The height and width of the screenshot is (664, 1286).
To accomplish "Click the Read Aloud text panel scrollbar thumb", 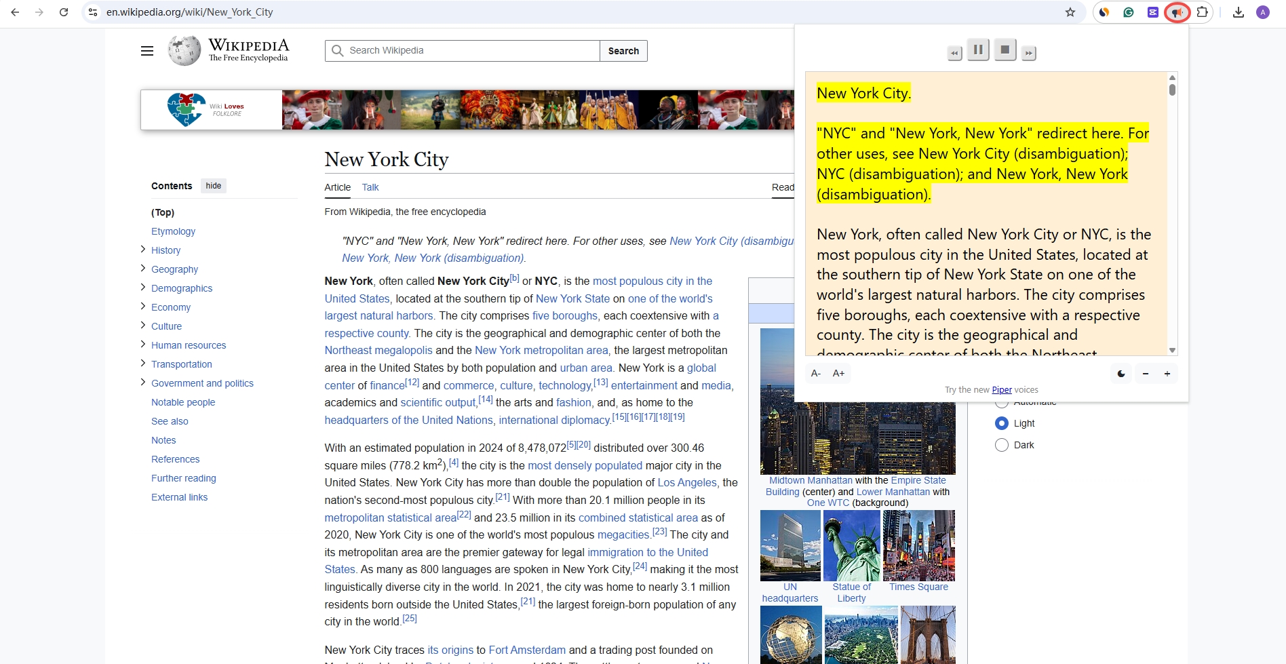I will coord(1172,90).
